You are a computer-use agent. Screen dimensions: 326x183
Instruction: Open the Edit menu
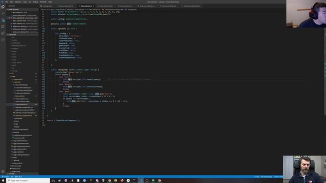tap(11, 2)
